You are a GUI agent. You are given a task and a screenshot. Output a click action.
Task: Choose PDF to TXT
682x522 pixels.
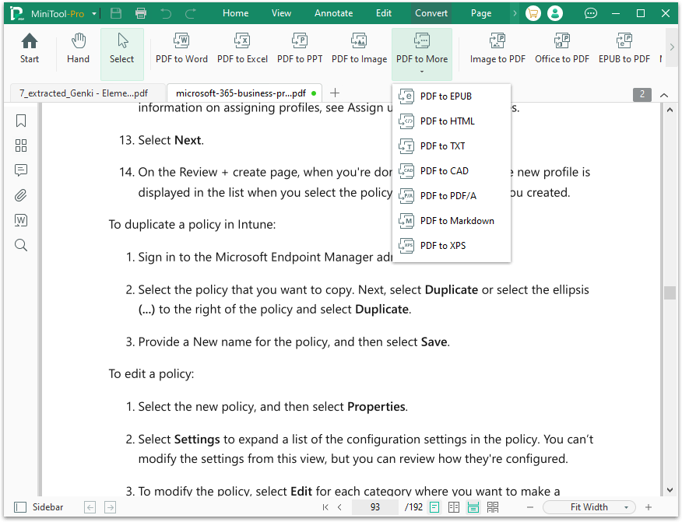point(451,146)
